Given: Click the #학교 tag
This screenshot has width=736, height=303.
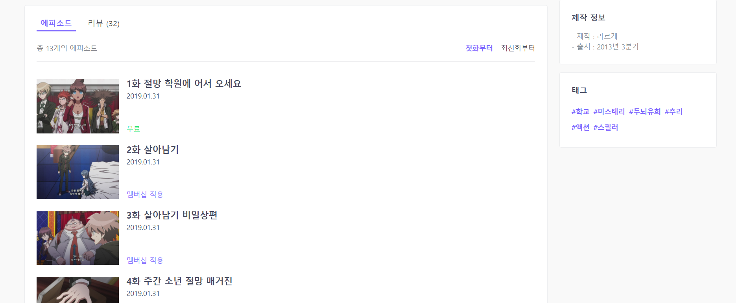Looking at the screenshot, I should [x=580, y=112].
